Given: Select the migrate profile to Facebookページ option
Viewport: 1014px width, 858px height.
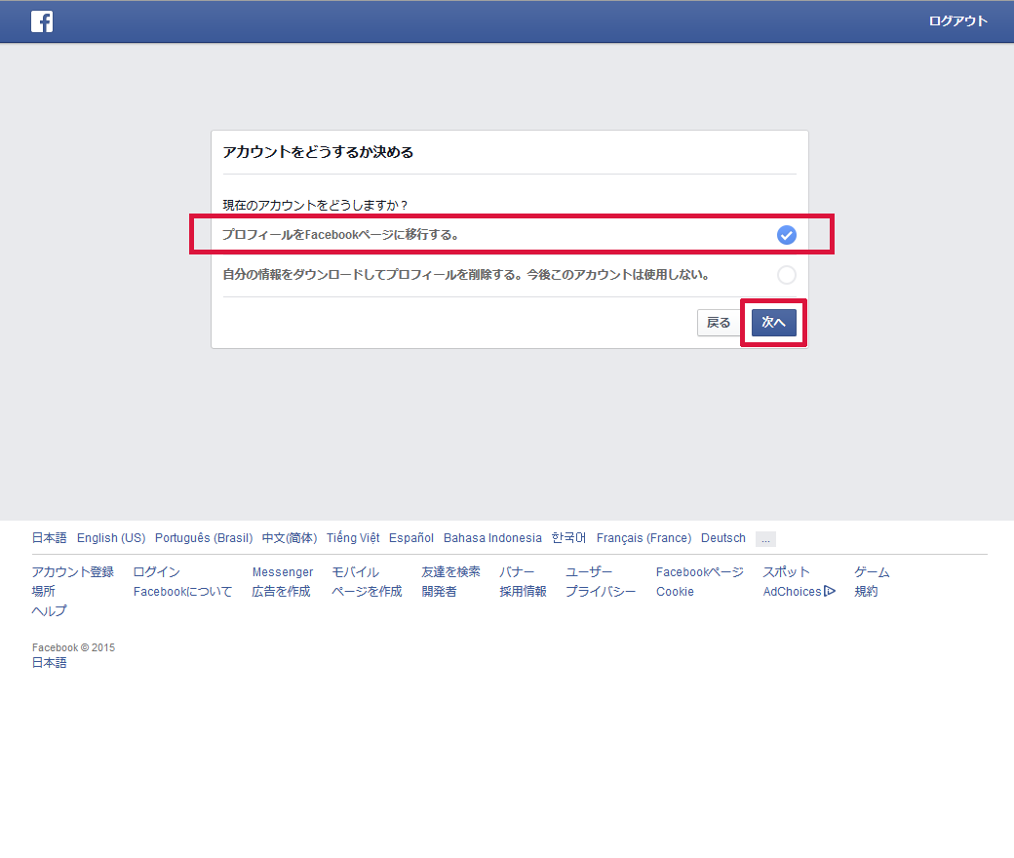Looking at the screenshot, I should tap(787, 235).
